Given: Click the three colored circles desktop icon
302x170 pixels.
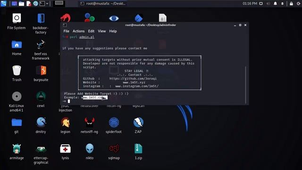Looking at the screenshot, I should pos(90,17).
